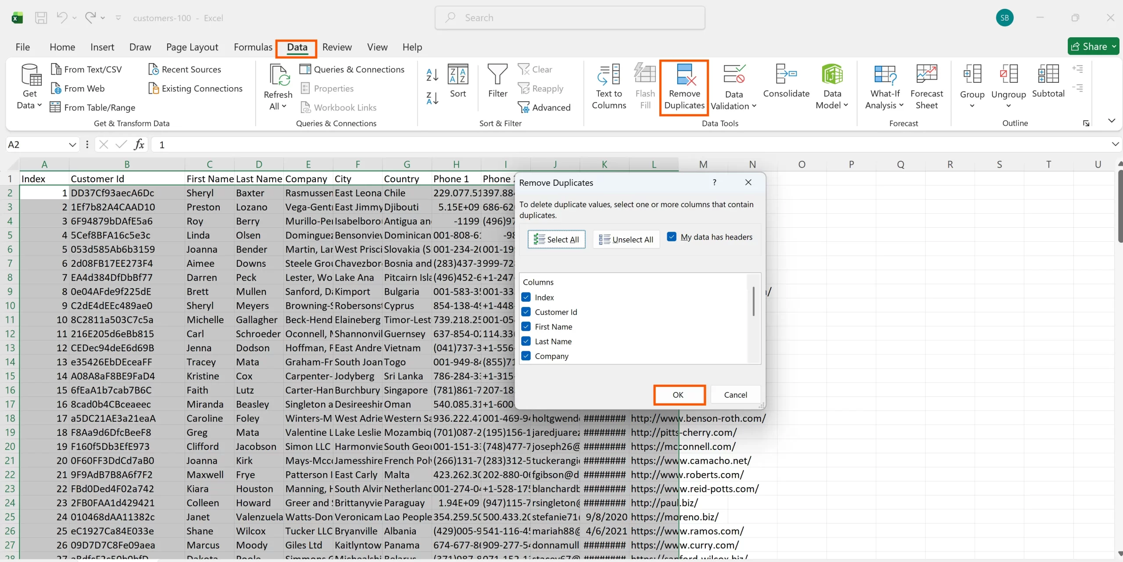Click Select All columns button
The image size is (1123, 562).
coord(556,239)
